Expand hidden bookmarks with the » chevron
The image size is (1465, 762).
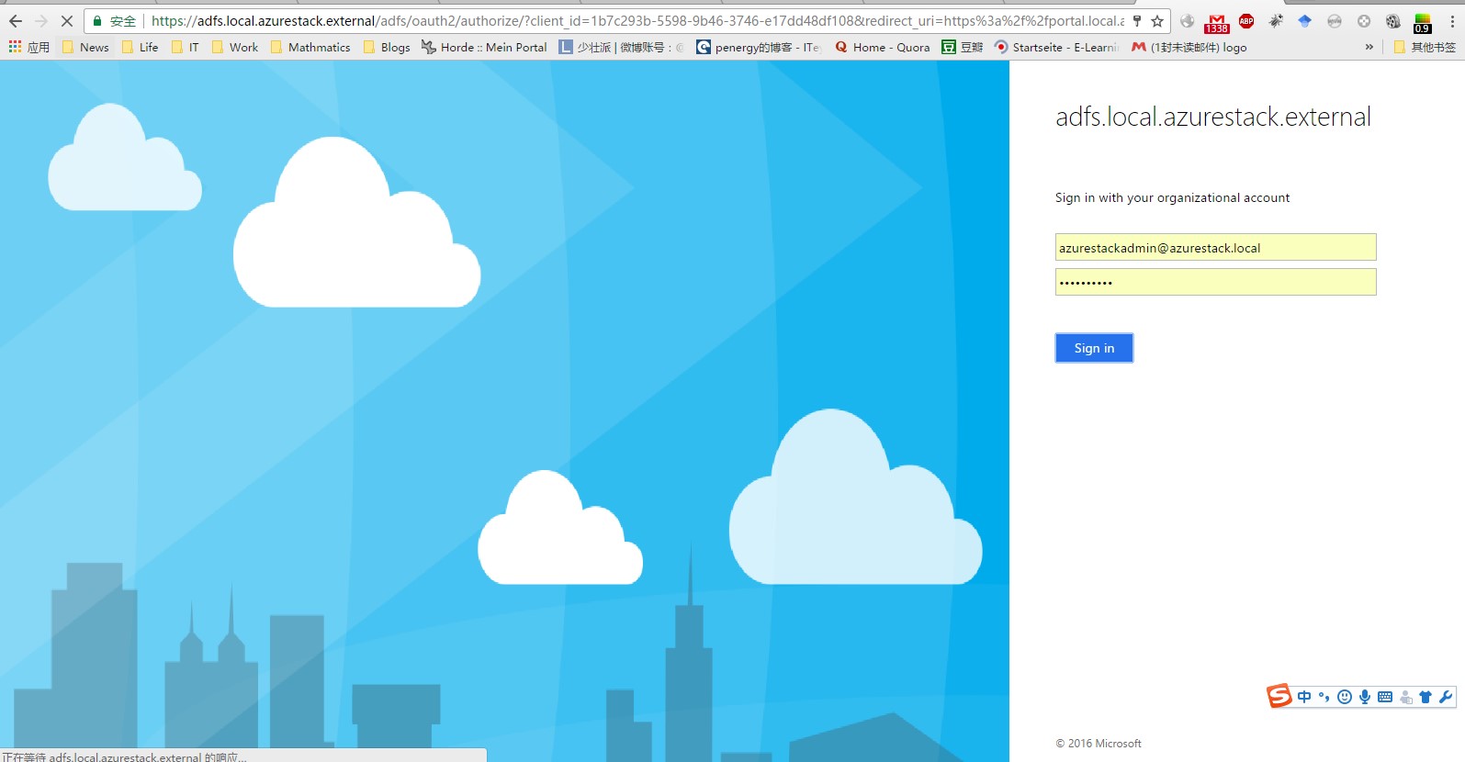click(1369, 47)
